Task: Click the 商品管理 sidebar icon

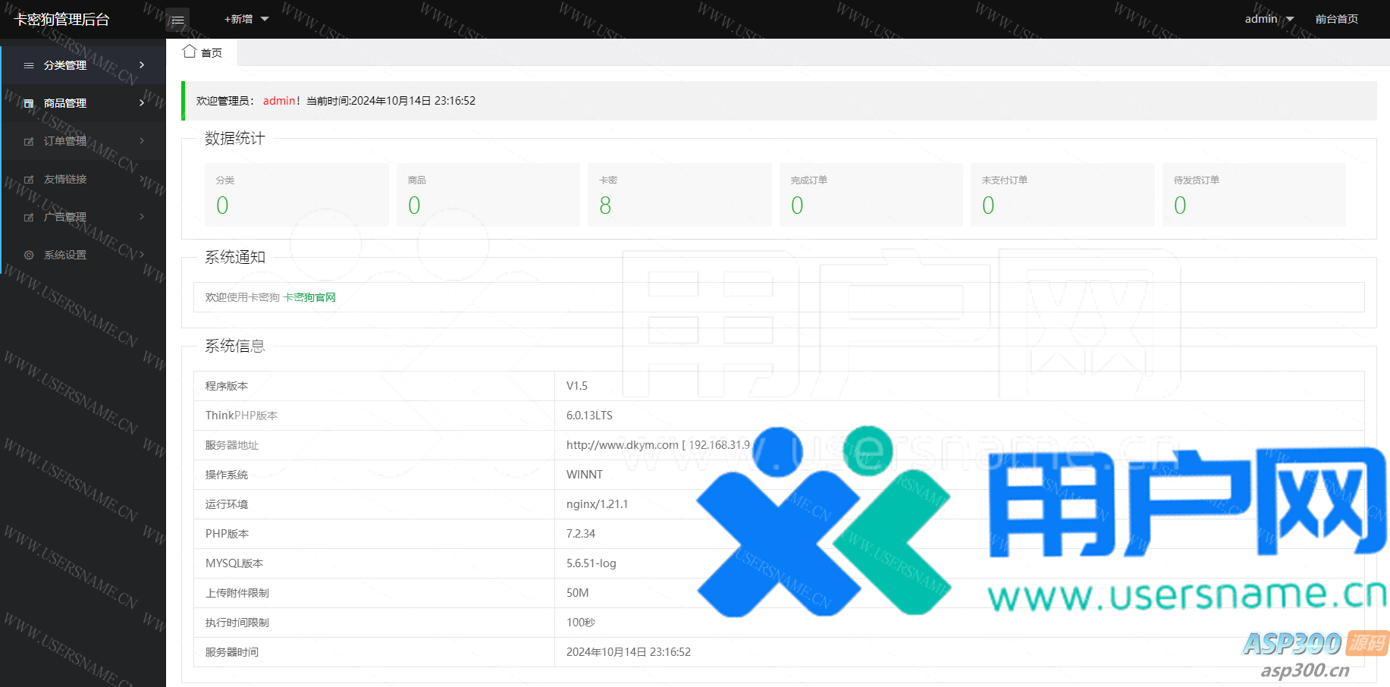Action: [x=29, y=104]
